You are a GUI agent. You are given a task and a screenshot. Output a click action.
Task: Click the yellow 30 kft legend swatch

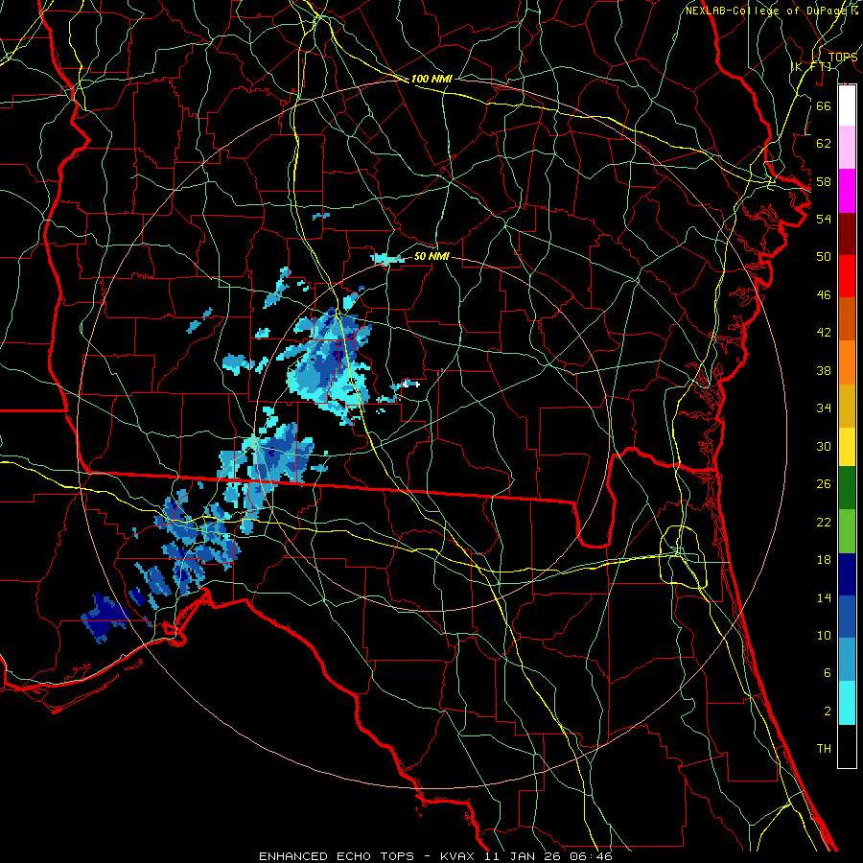847,446
